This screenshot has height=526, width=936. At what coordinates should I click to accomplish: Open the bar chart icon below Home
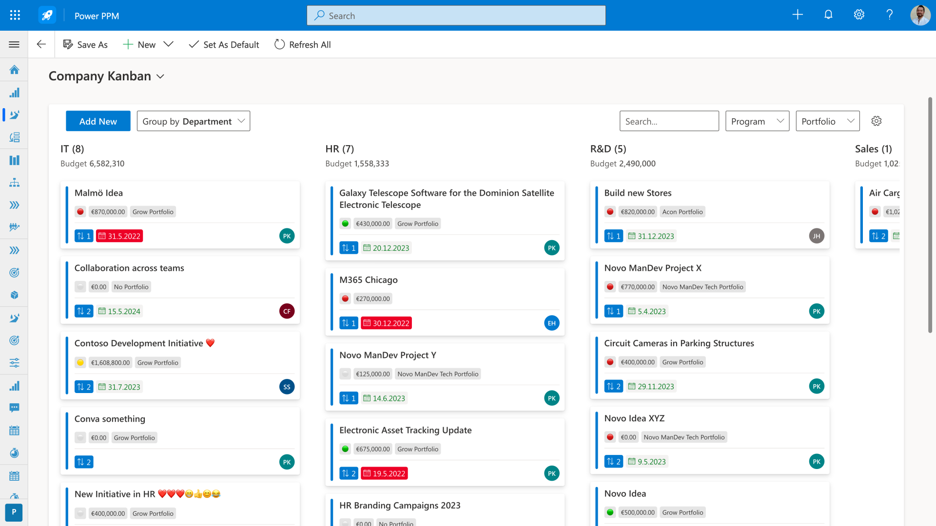click(14, 93)
